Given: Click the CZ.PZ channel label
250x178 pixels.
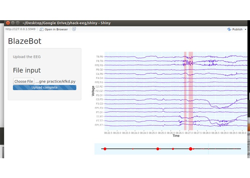Looking at the screenshot, I should click(99, 86).
